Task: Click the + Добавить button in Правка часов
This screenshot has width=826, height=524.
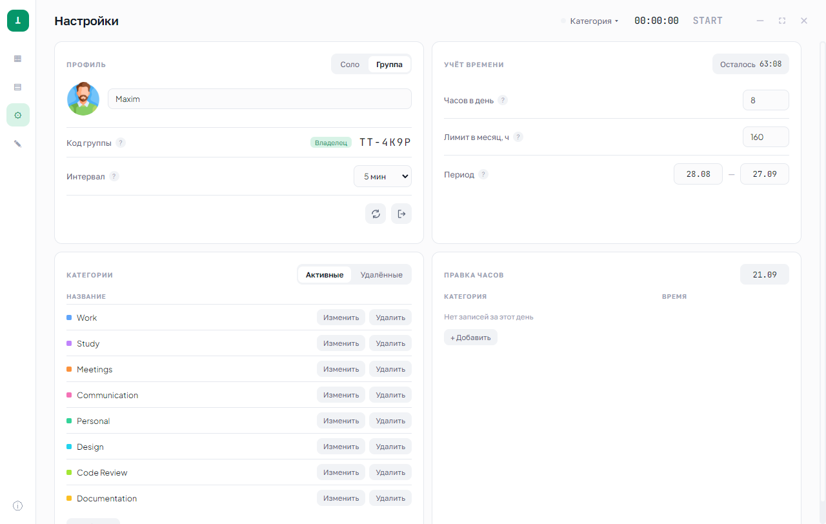Action: 470,338
